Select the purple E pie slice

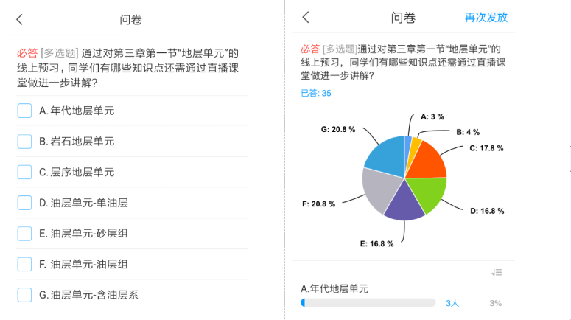[x=403, y=204]
